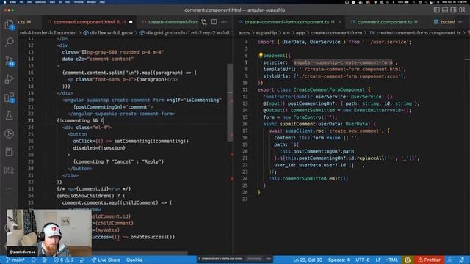Open the notifications bell in status bar
Image resolution: width=470 pixels, height=264 pixels.
click(x=462, y=260)
